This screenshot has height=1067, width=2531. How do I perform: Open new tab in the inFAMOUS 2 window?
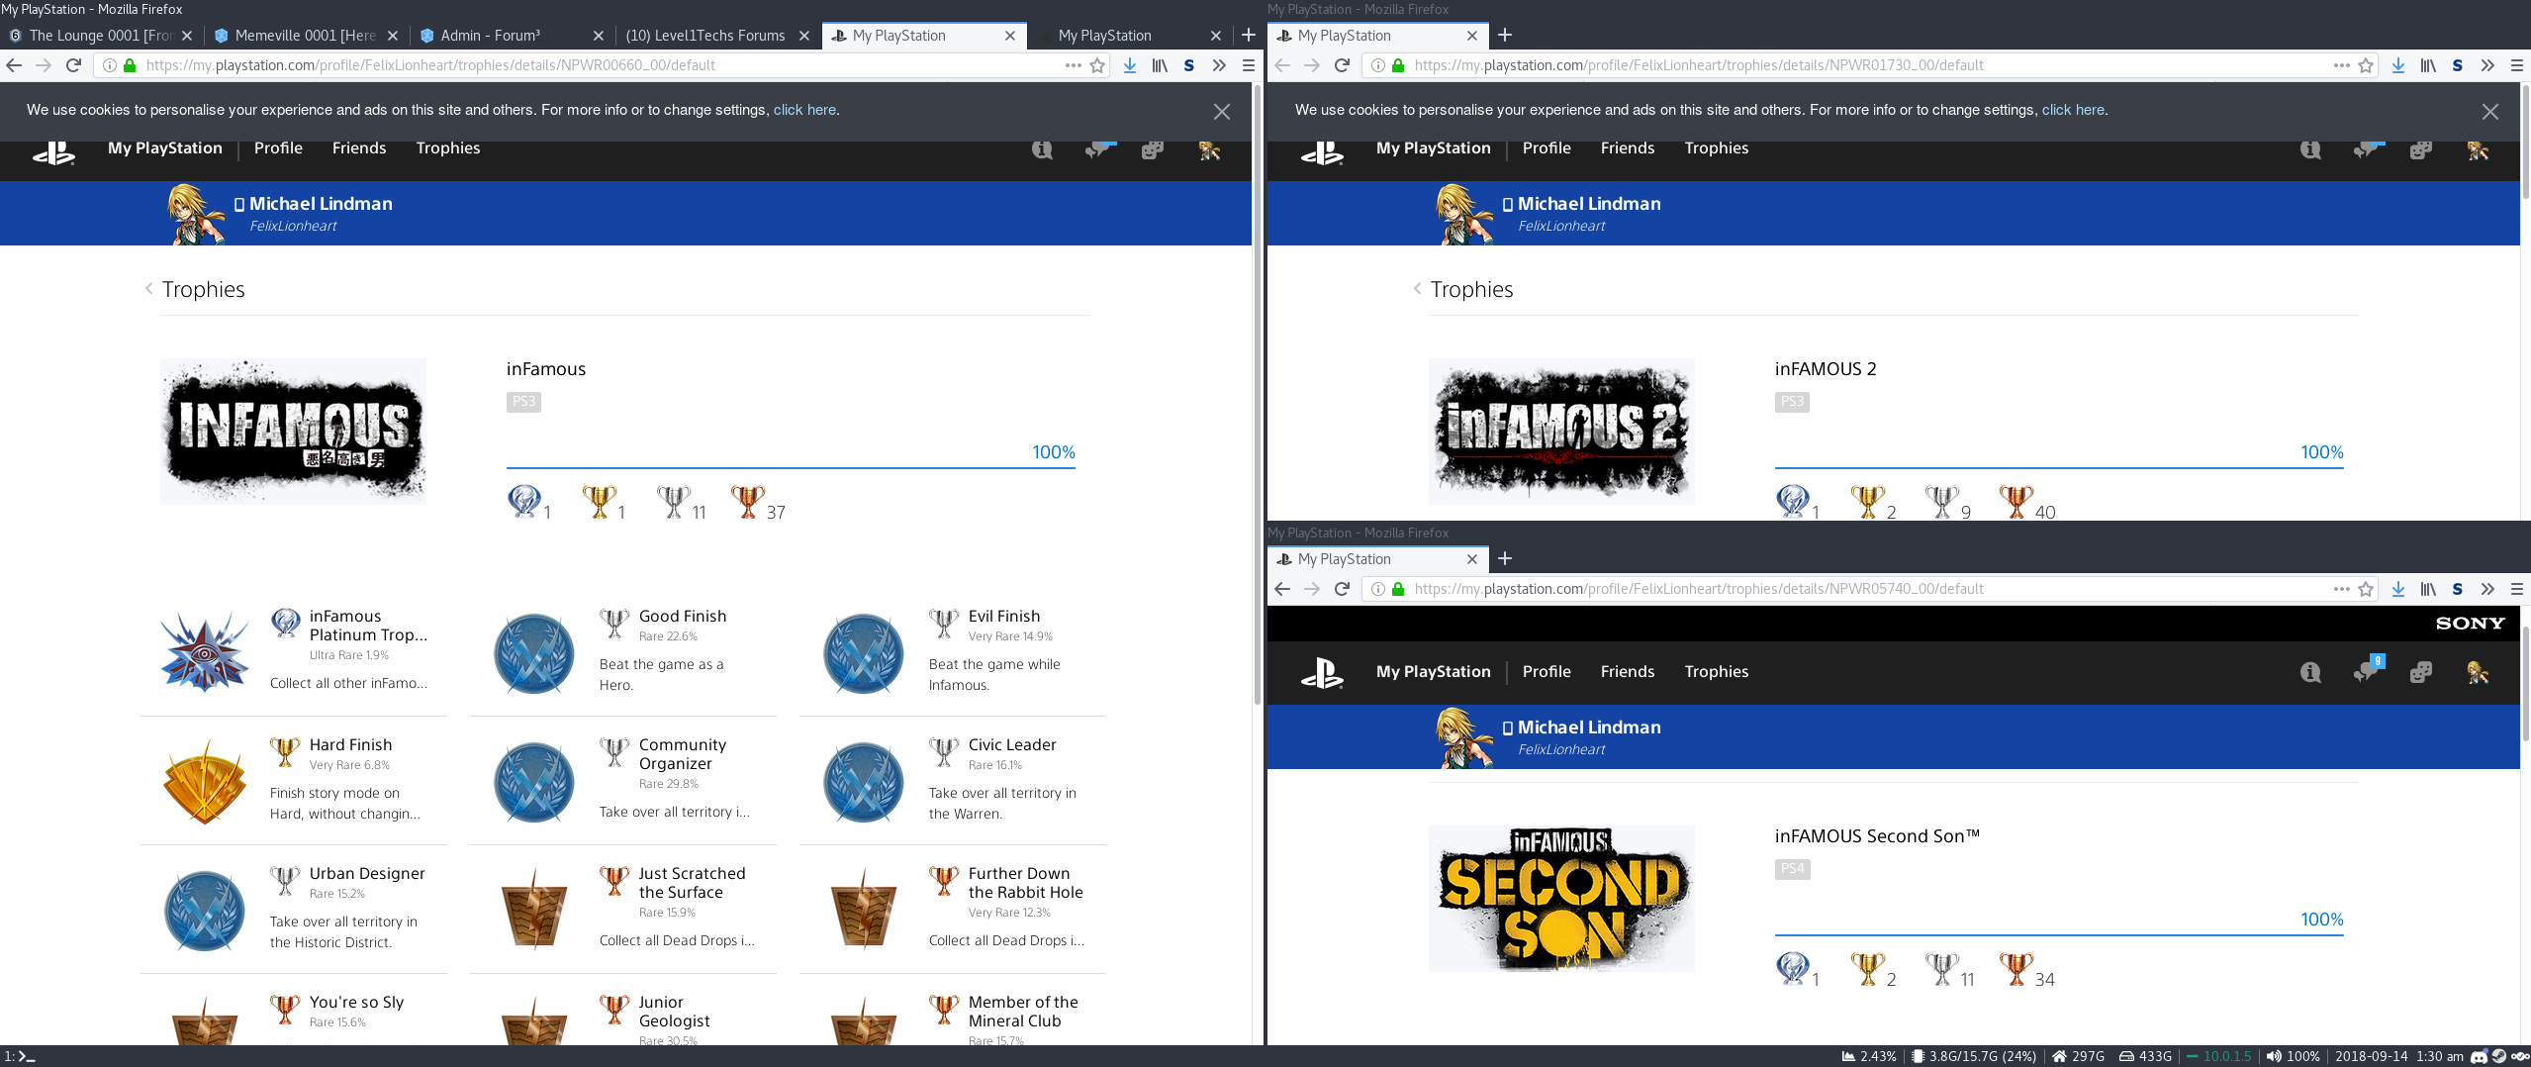1505,36
